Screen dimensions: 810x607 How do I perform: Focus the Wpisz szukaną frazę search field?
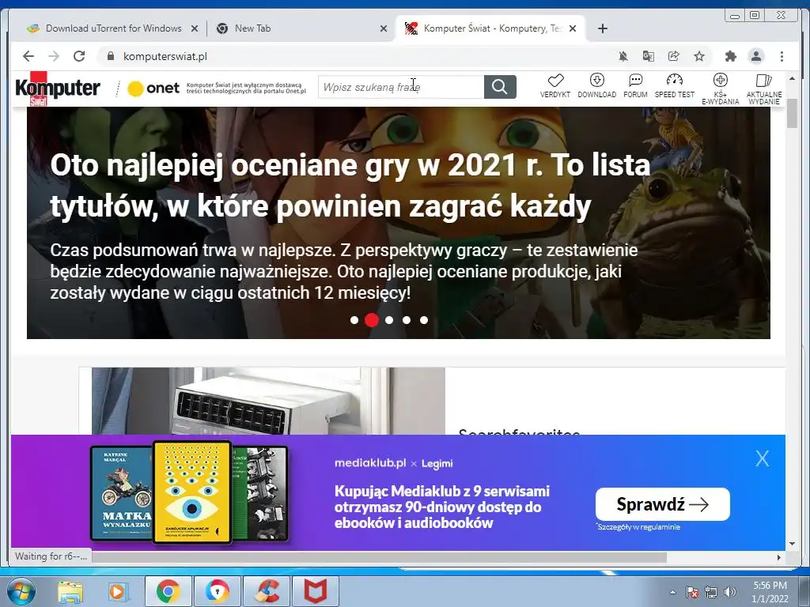(x=401, y=87)
